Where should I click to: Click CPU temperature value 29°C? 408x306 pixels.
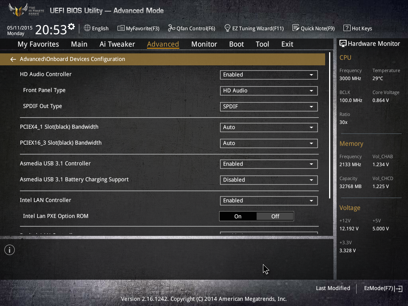[x=378, y=78]
